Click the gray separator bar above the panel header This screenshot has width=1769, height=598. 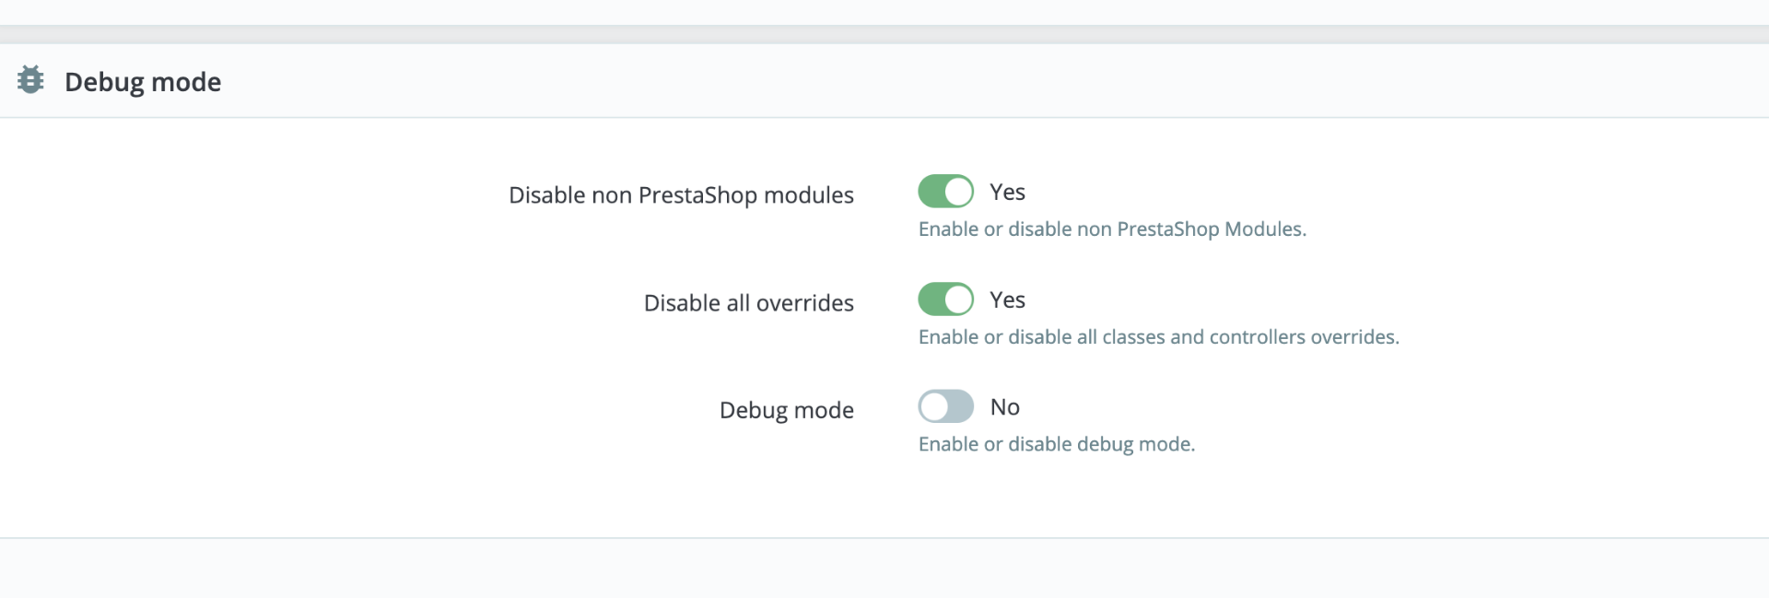(x=884, y=34)
